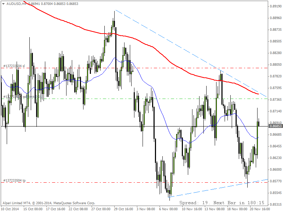Click the 6 Nov 00:00 time label
283x212 pixels.
(x=168, y=209)
